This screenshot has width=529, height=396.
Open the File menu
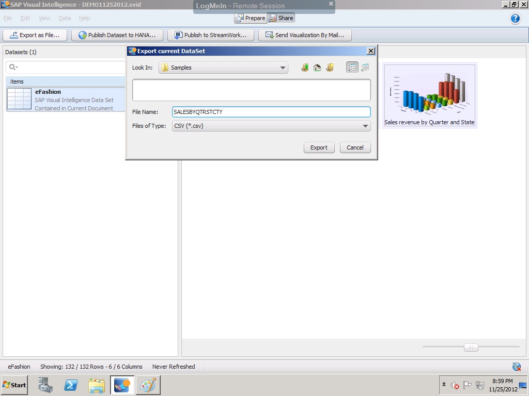coord(8,18)
